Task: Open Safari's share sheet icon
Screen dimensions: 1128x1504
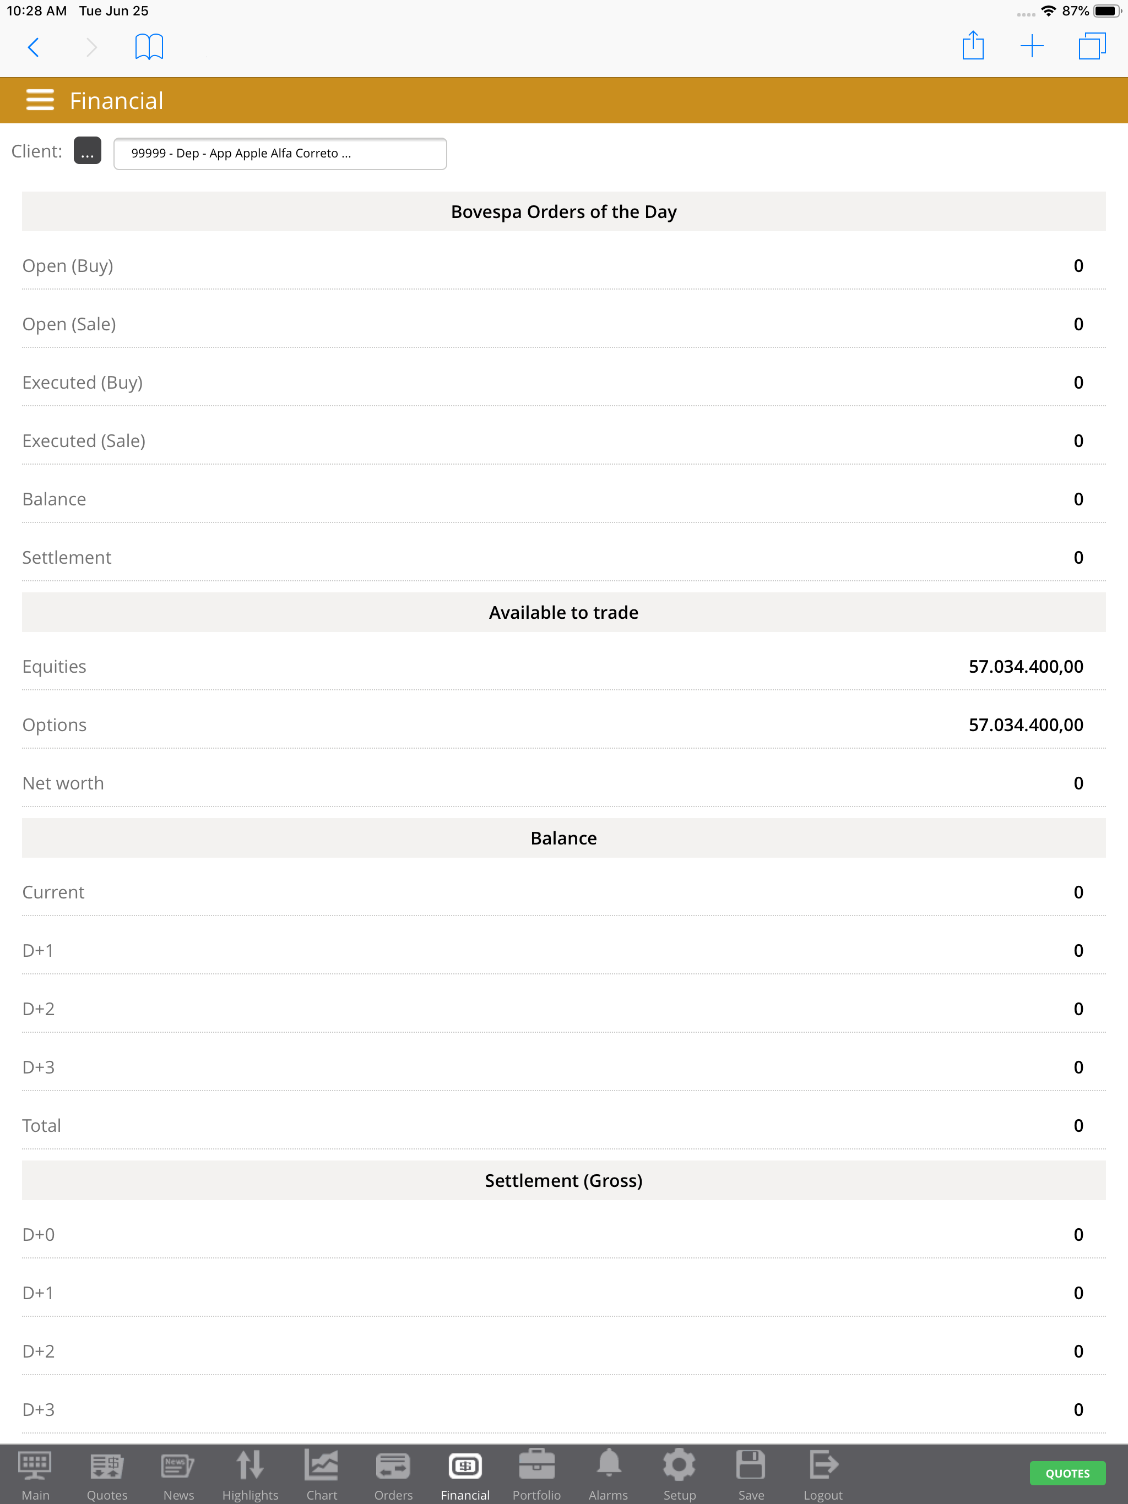Action: (x=973, y=46)
